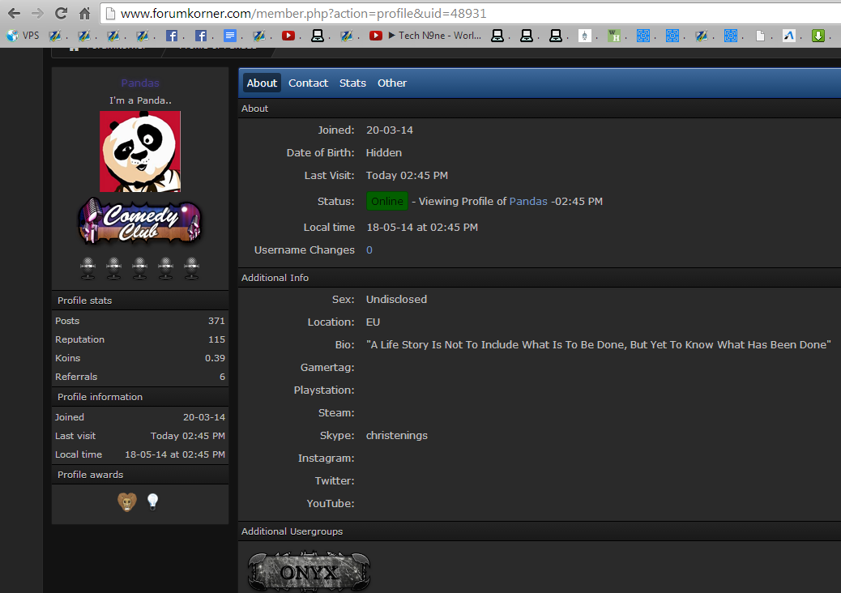The image size is (841, 593).
Task: Select the About tab
Action: click(262, 83)
